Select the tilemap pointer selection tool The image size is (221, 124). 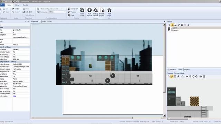pos(169,76)
